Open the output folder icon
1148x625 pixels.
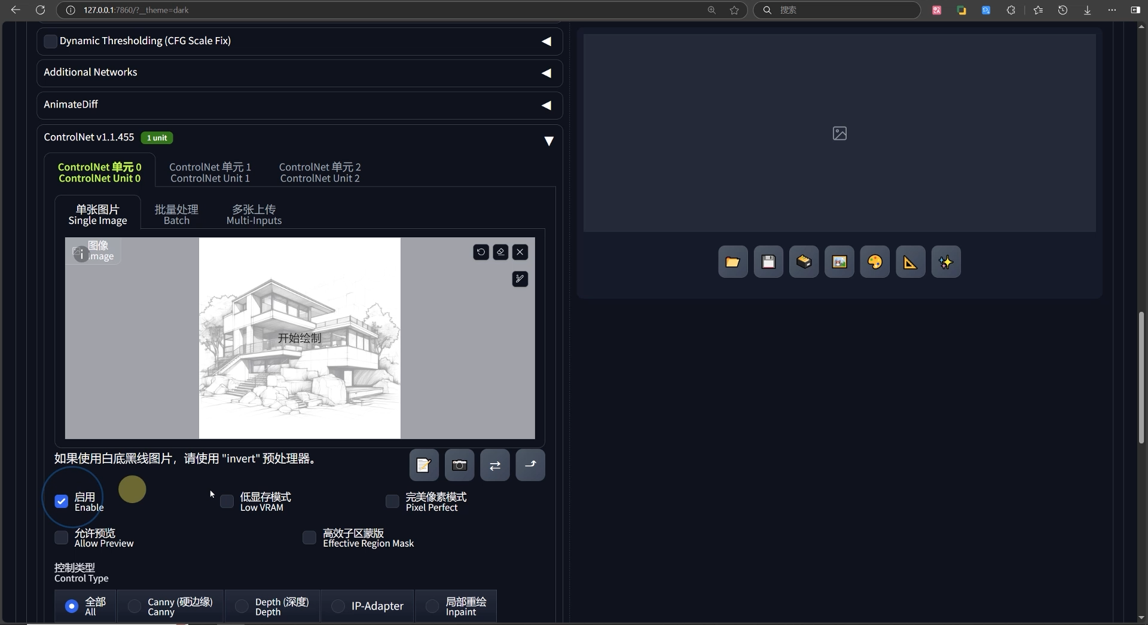(x=732, y=262)
